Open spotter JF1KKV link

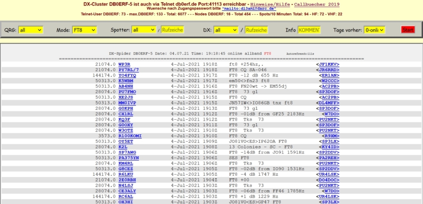(327, 64)
